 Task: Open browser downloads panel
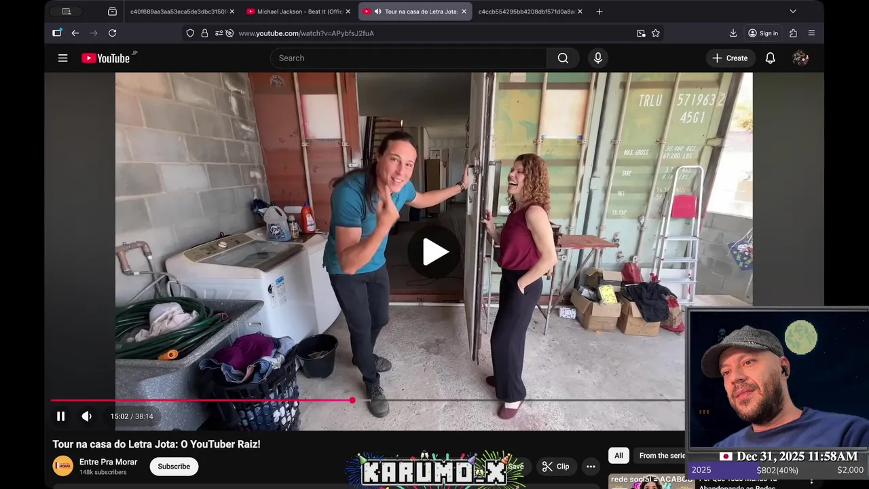[733, 33]
